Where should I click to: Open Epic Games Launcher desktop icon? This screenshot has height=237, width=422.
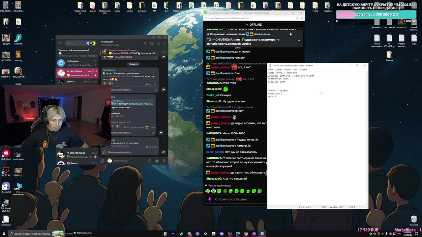(6, 205)
